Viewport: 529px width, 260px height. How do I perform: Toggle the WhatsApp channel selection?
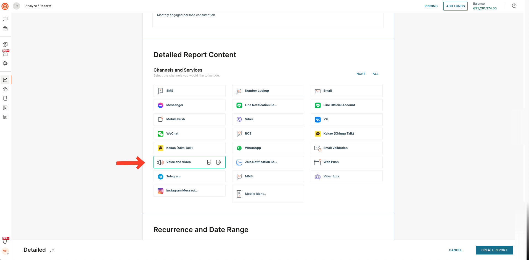click(268, 148)
